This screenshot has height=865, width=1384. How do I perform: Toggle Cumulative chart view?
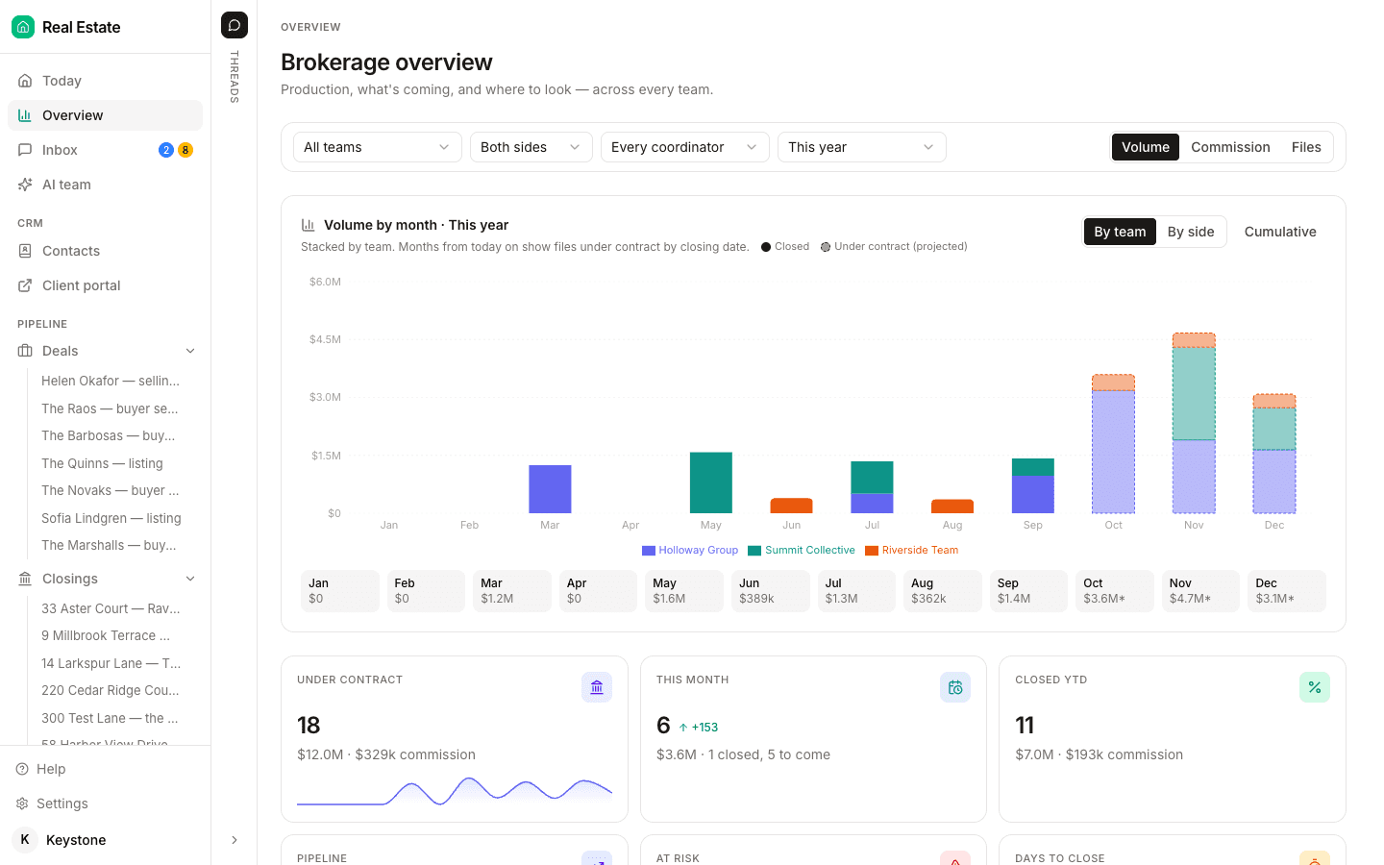click(1280, 232)
